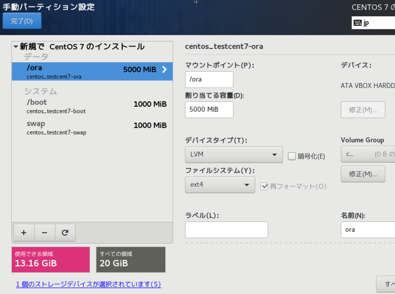Toggle the 暗号化(E) encryption checkbox
Image resolution: width=395 pixels, height=294 pixels.
[x=292, y=156]
